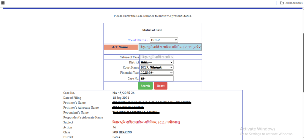Click the orange Act Name label
The width and height of the screenshot is (304, 140).
point(121,47)
